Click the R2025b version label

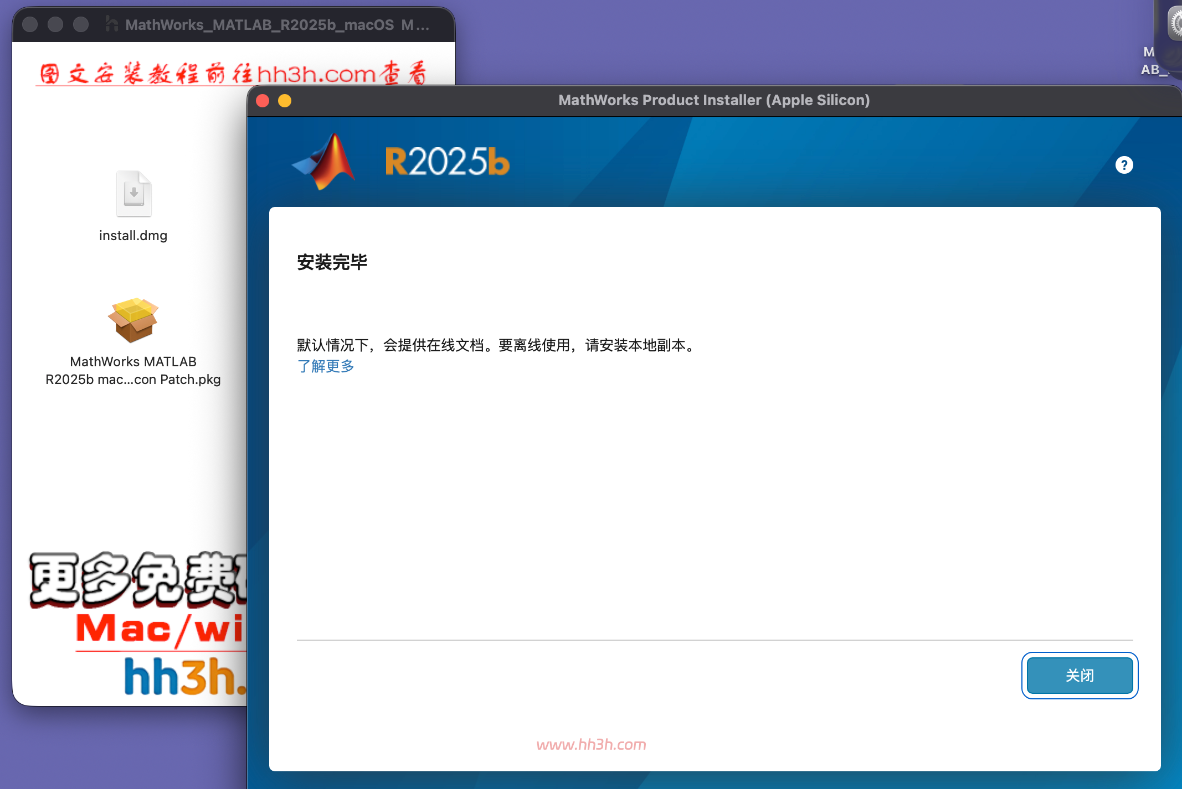[447, 162]
